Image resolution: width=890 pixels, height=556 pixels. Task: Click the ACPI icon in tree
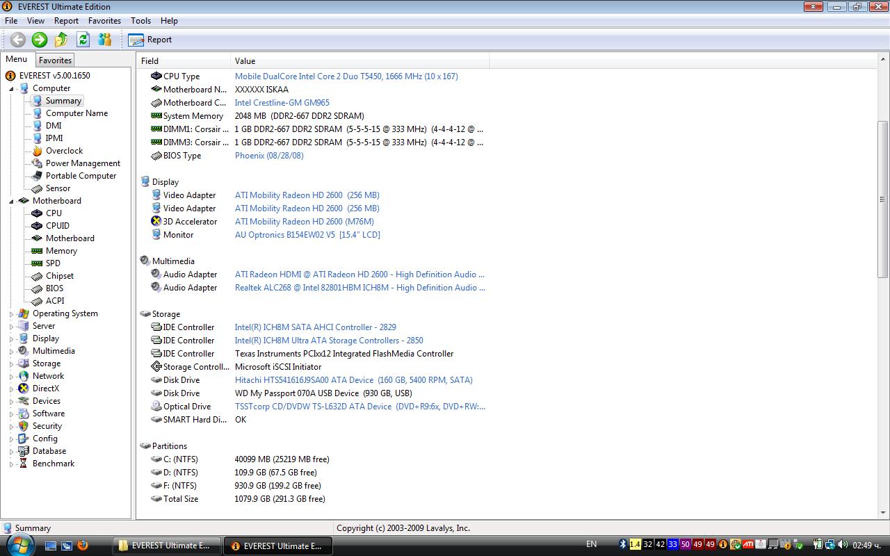37,301
